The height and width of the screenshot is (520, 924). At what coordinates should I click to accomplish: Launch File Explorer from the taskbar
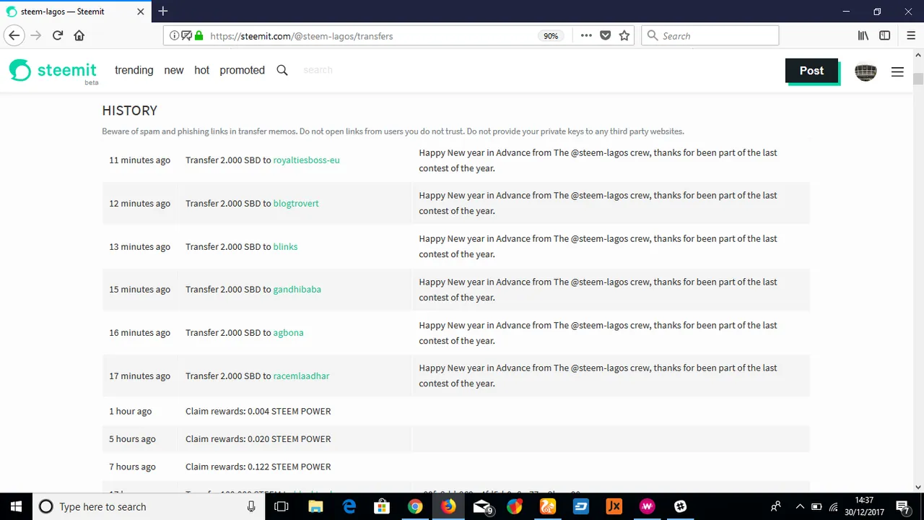pos(315,506)
